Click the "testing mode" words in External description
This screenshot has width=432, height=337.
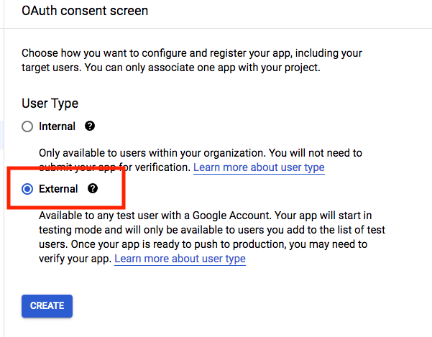70,230
